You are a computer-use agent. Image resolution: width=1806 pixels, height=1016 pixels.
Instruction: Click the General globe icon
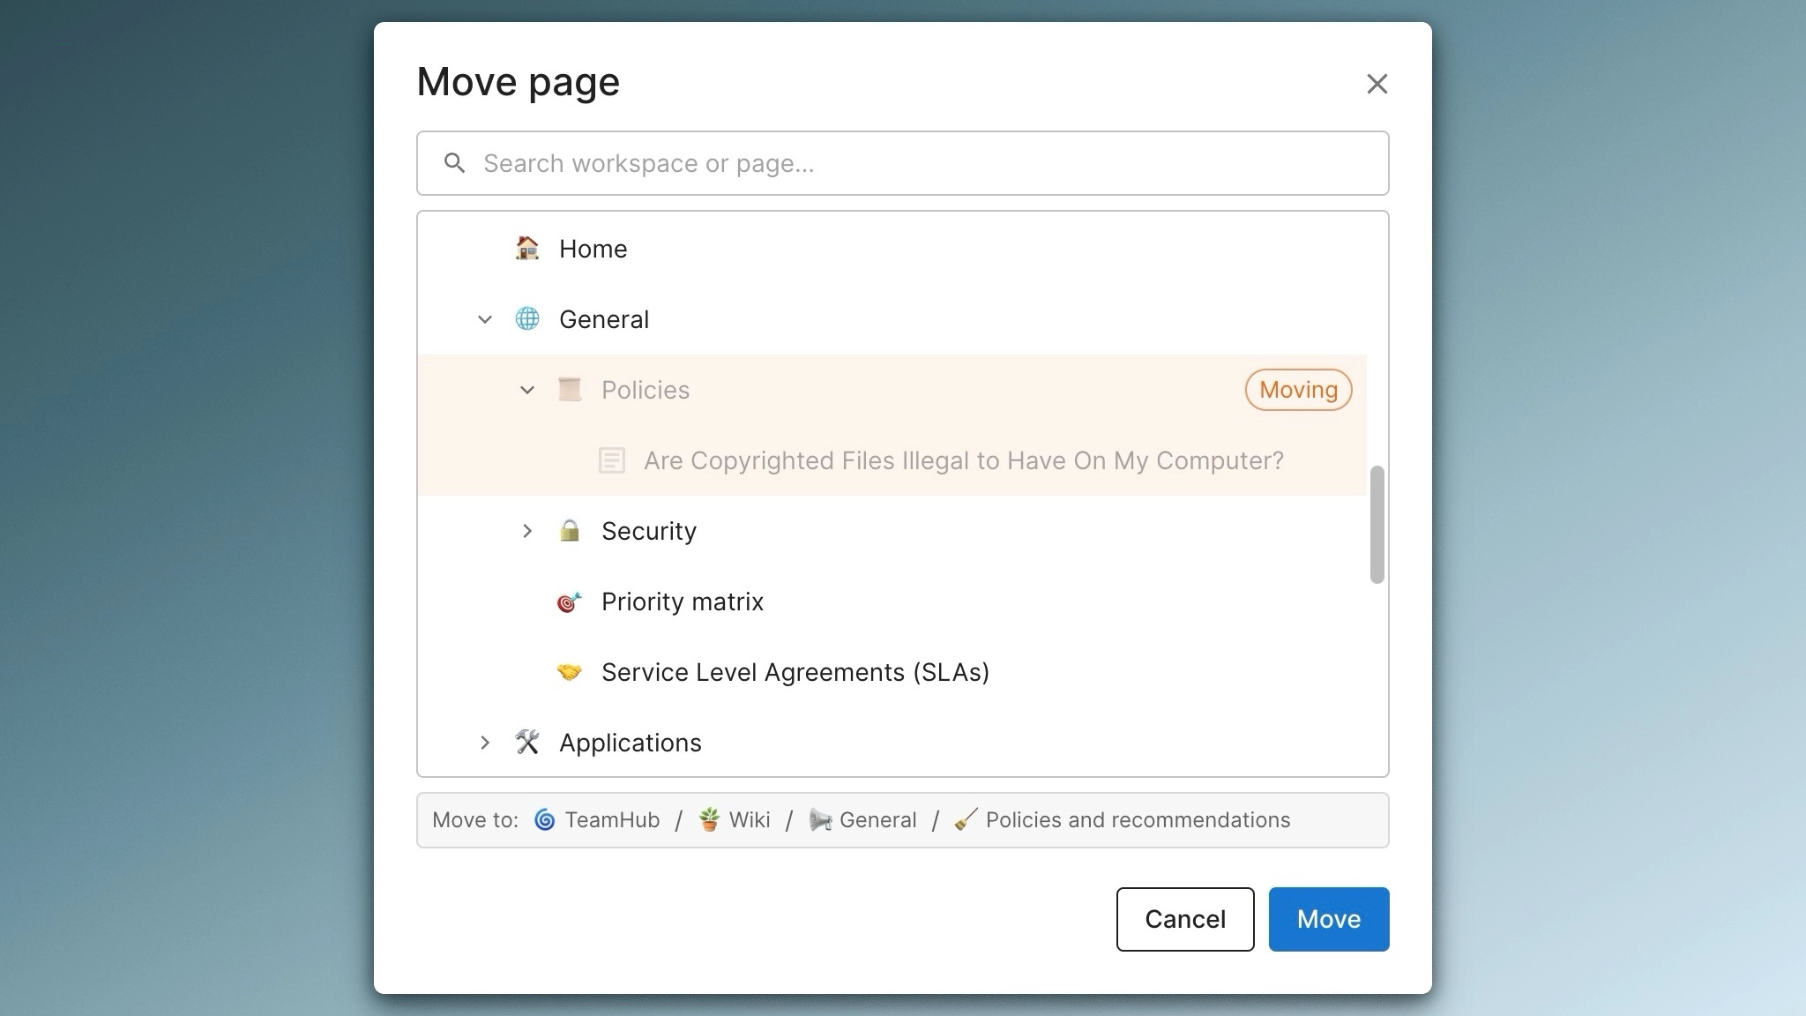click(527, 319)
